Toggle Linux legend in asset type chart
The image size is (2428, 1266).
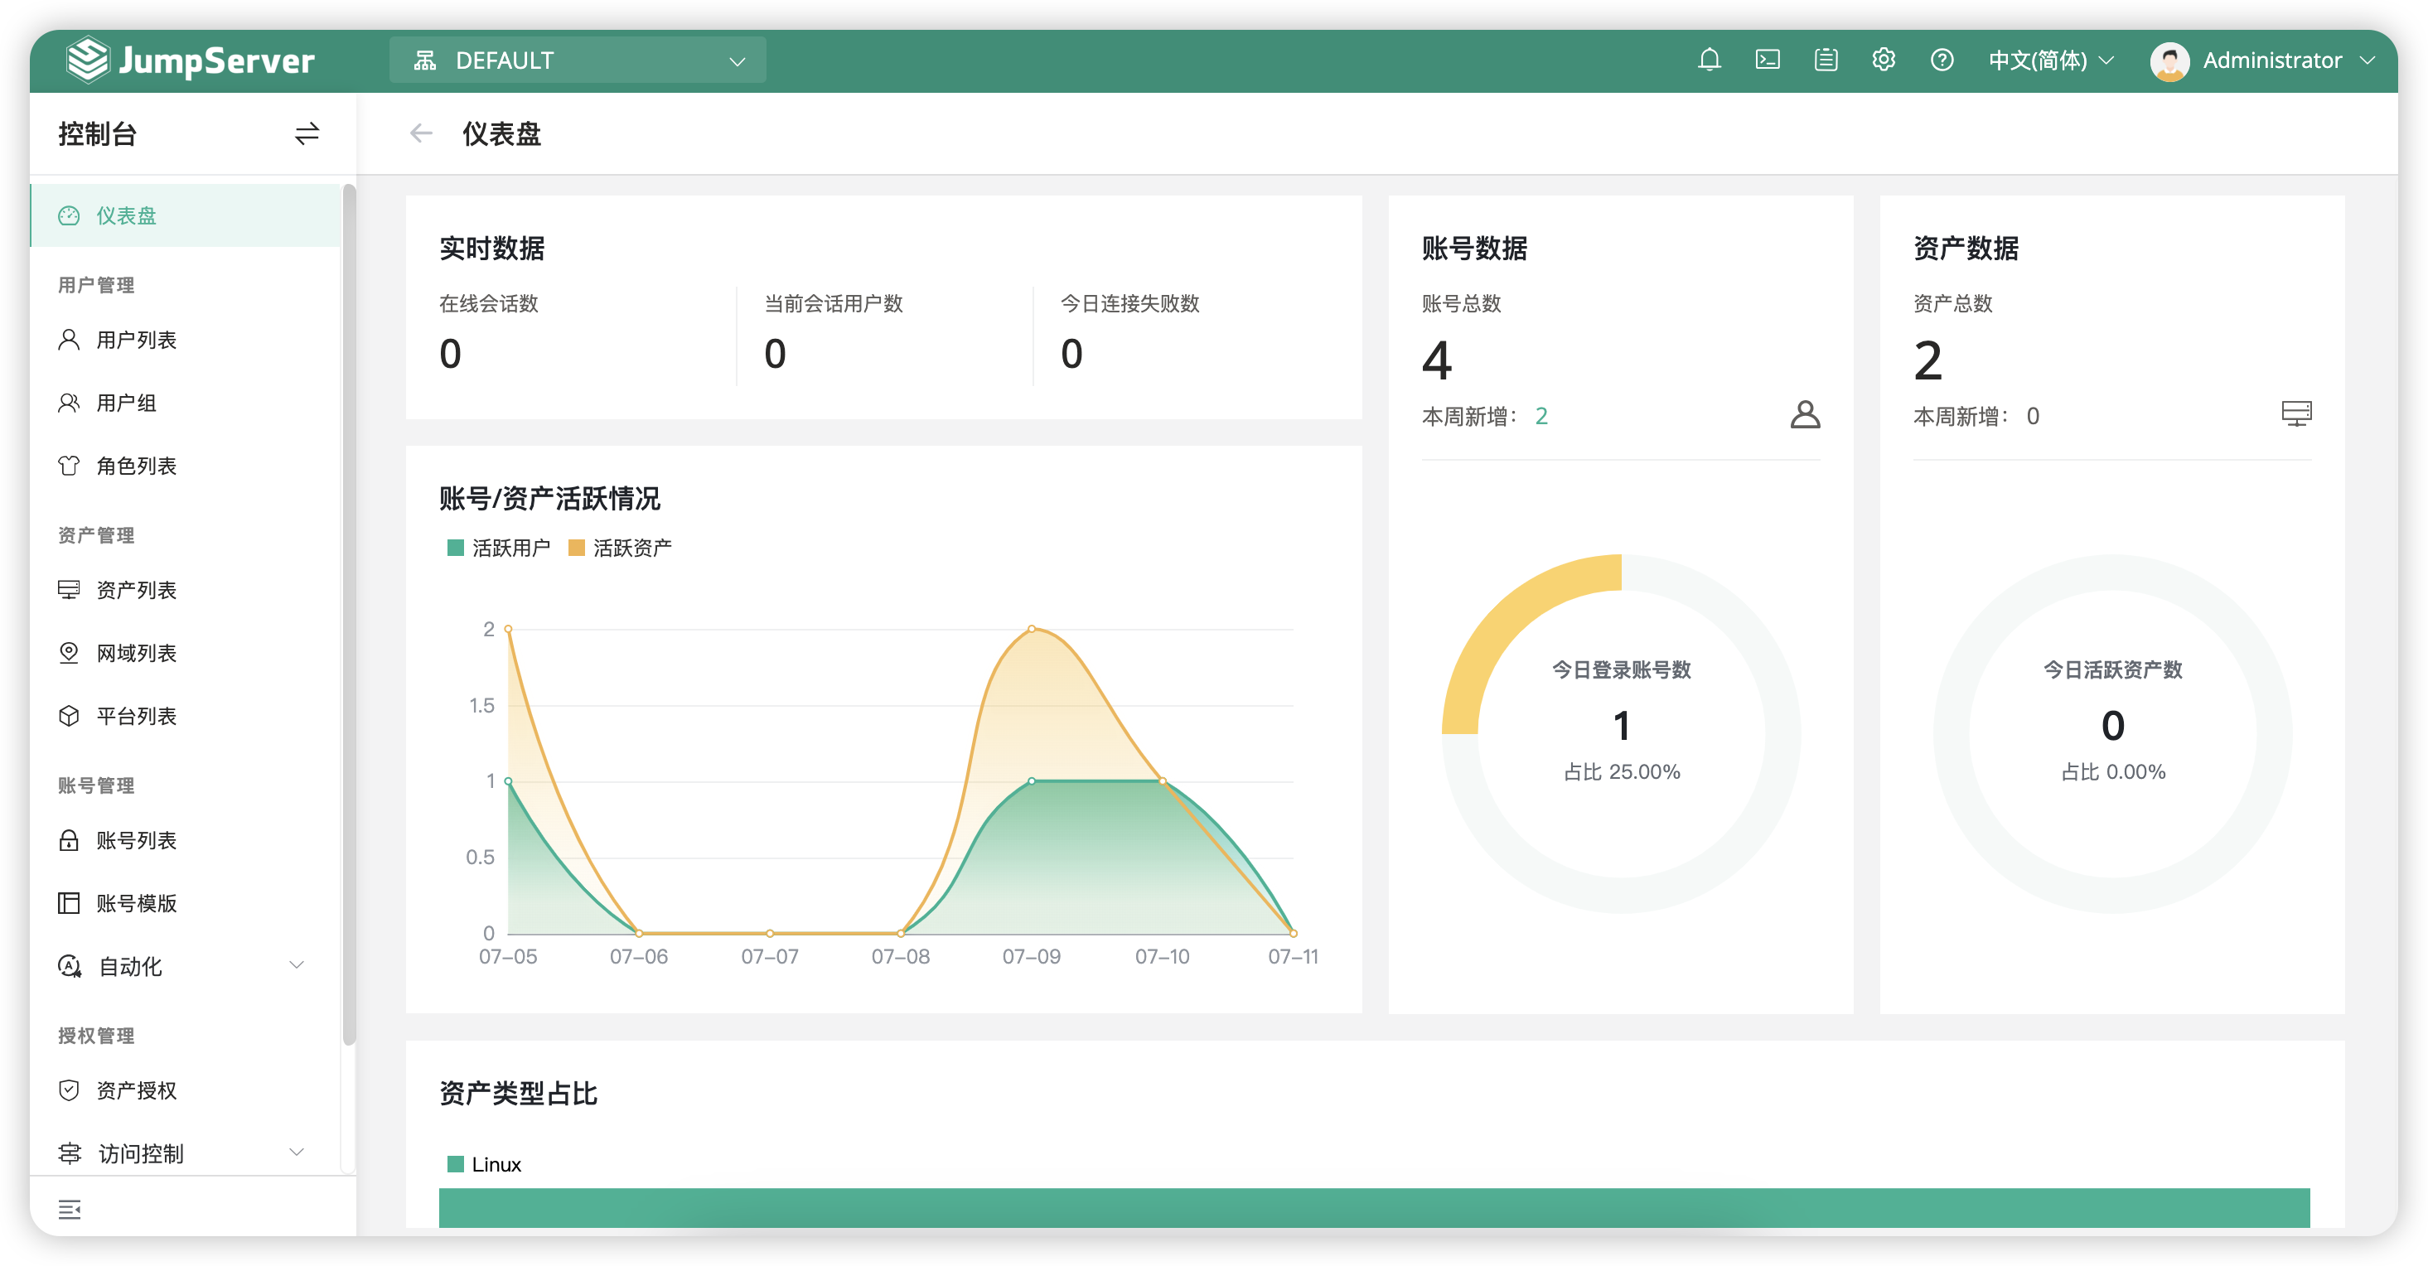point(485,1164)
